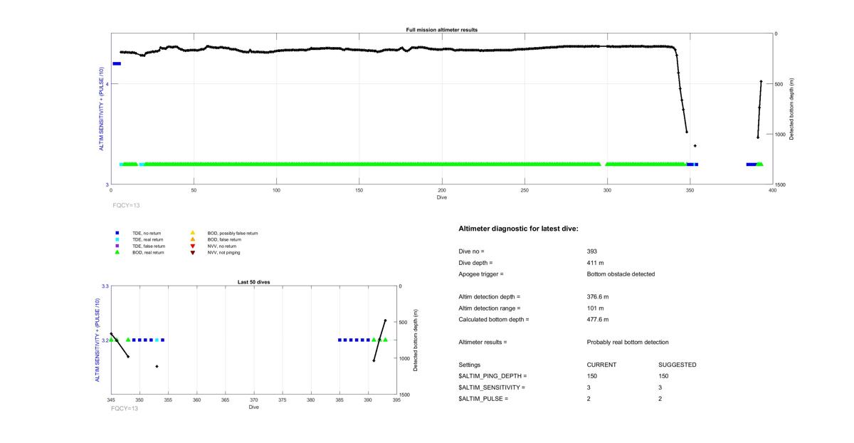Click the detection depth value '376.6 m'
Viewport: 854px width, 443px height.
click(x=598, y=297)
